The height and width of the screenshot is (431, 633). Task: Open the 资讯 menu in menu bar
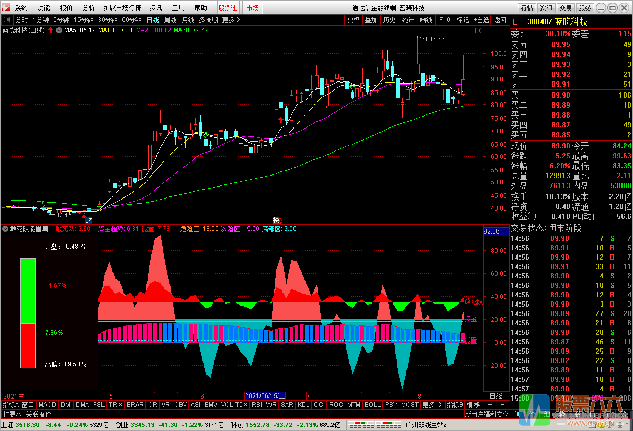click(x=155, y=8)
